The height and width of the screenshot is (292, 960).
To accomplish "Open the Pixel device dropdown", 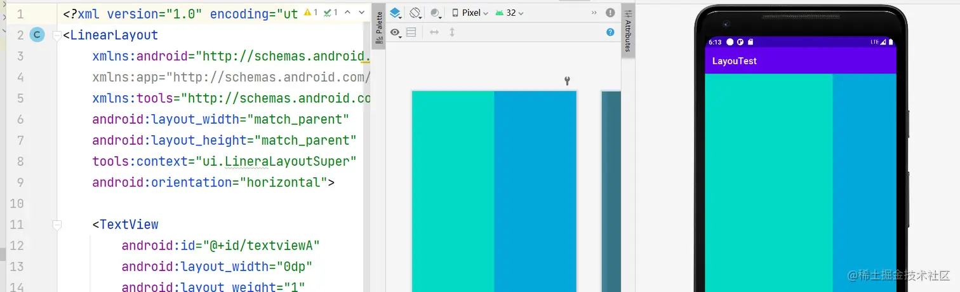I will point(470,13).
